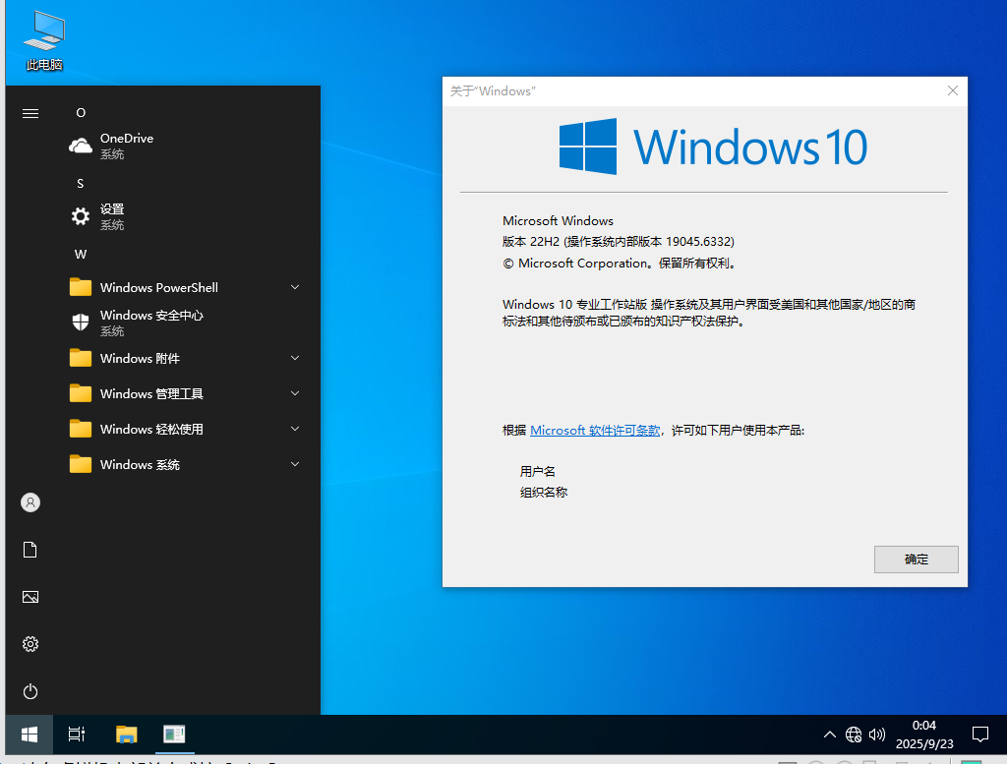This screenshot has width=1007, height=764.
Task: Click the 组织名称 label in the dialog
Action: pyautogui.click(x=543, y=493)
